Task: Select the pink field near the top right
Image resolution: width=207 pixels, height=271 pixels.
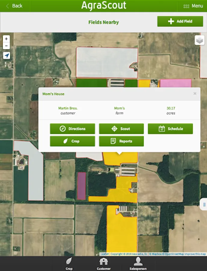Action: point(175,83)
